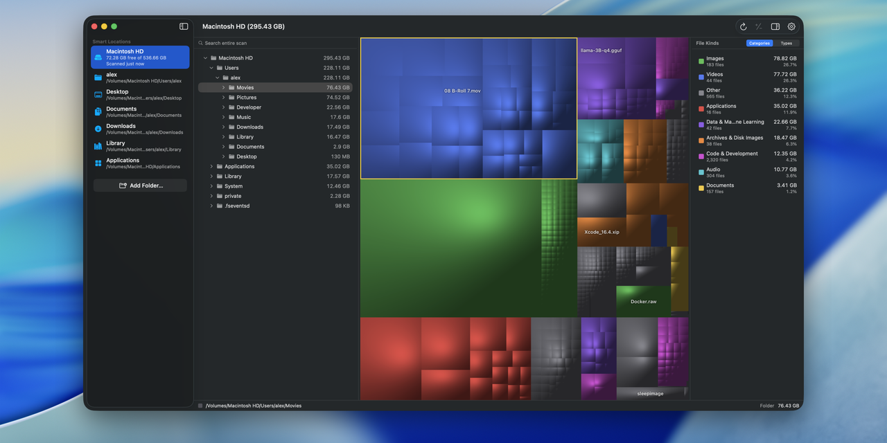Collapse the Macintosh HD tree node
This screenshot has height=443, width=887.
tap(205, 58)
